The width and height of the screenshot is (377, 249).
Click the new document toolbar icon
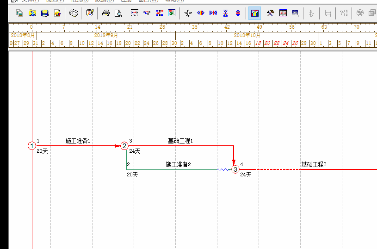tap(19, 13)
